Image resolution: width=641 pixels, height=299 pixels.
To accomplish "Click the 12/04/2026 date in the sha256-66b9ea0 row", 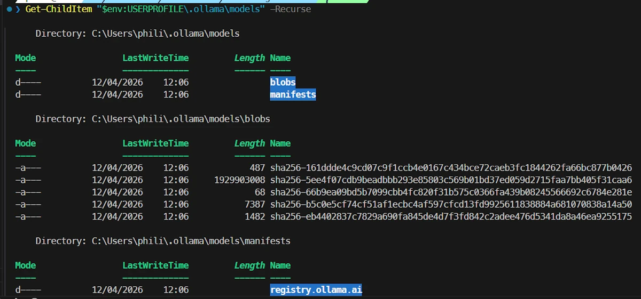I will click(118, 192).
